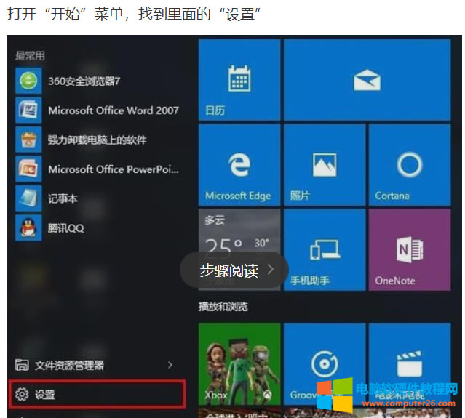Screen dimensions: 465x418
Task: Select the 设置 menu entry text
Action: tap(45, 395)
